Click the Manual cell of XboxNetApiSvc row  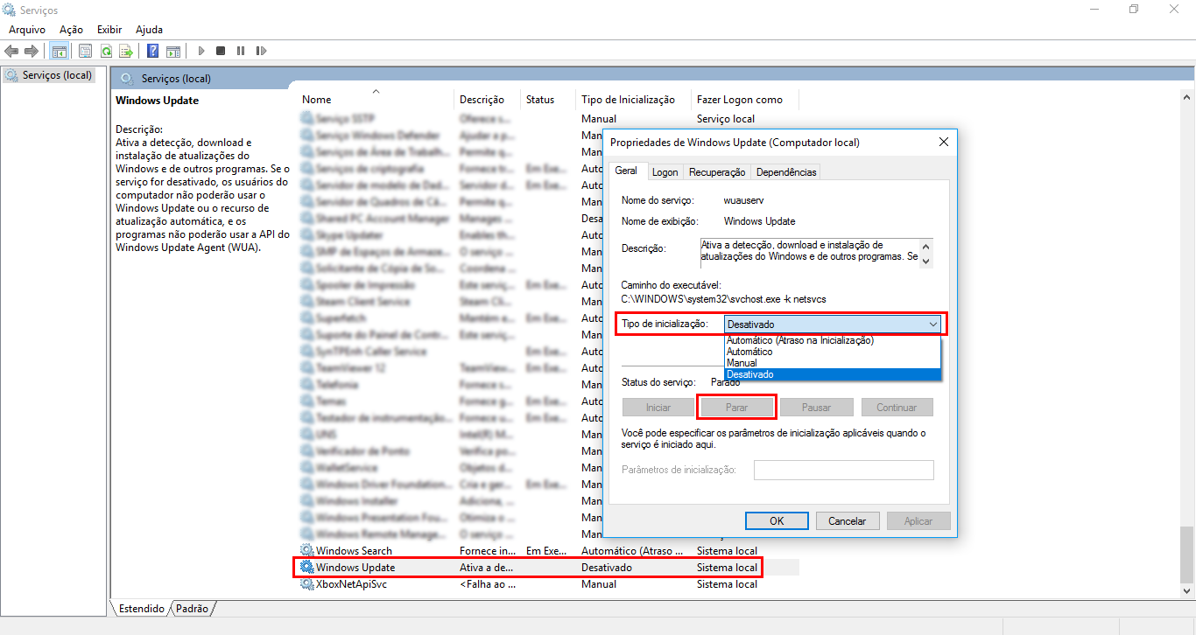click(599, 583)
